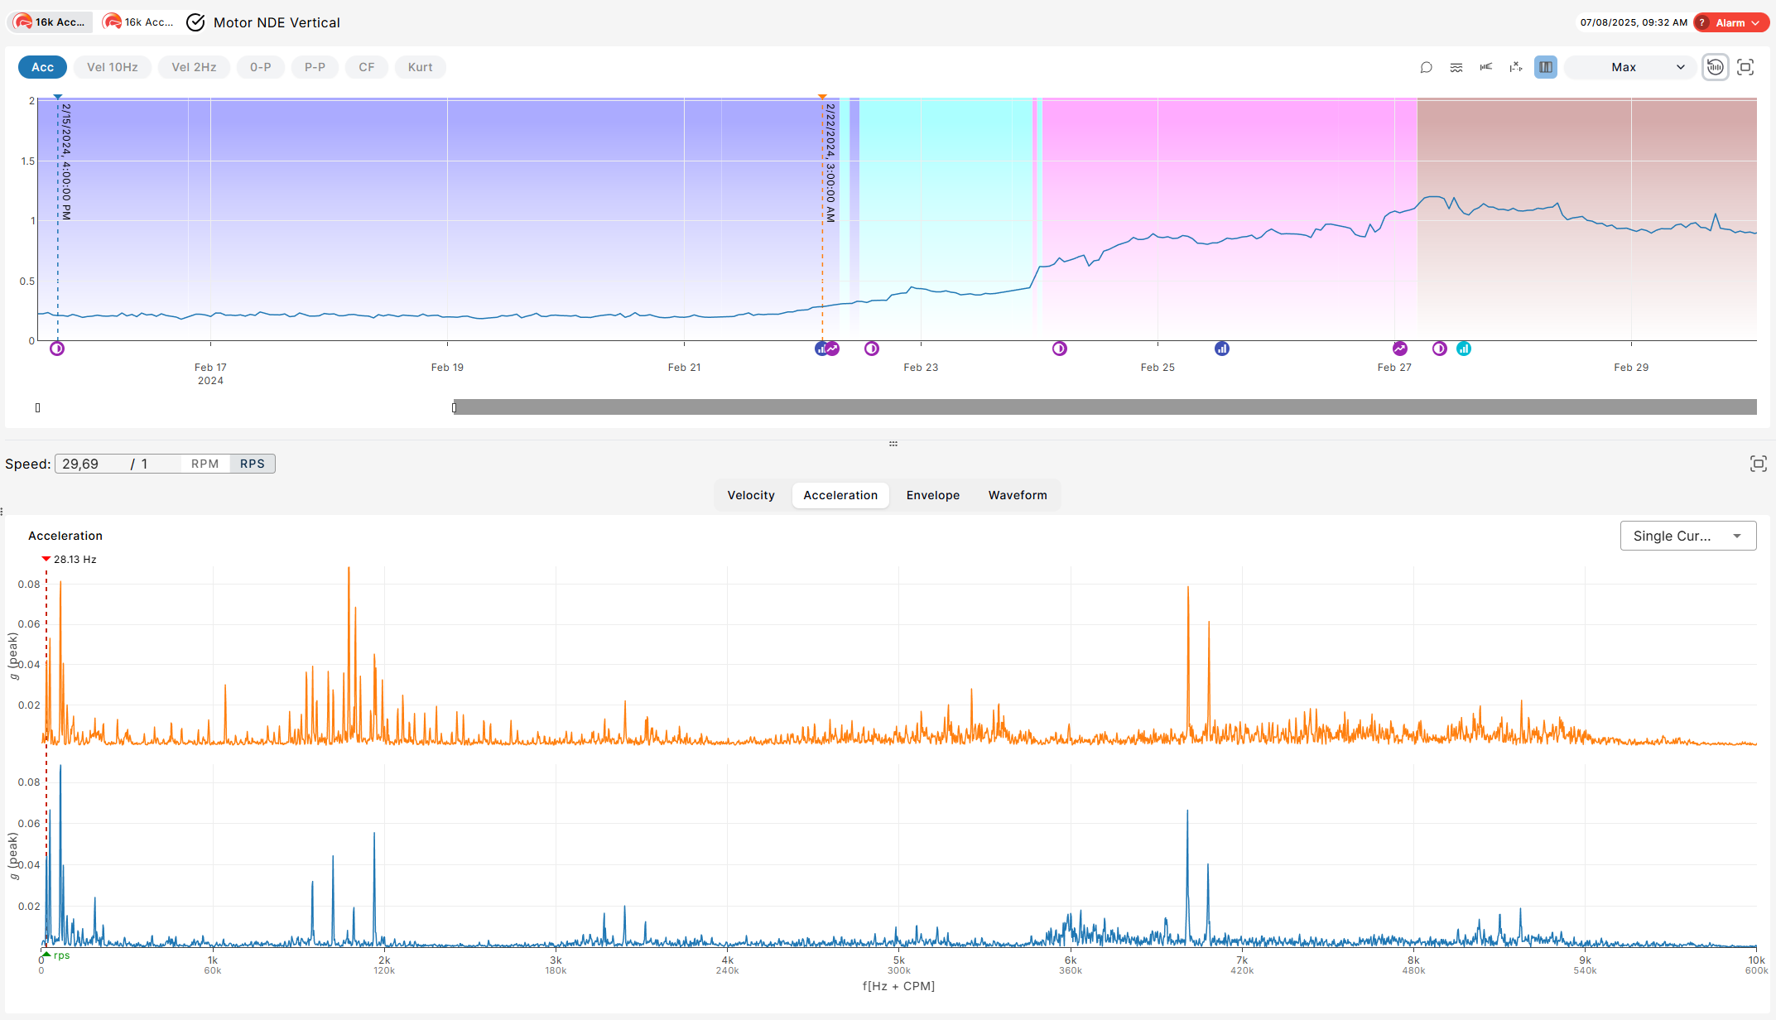Toggle the highlighted column bands icon
Image resolution: width=1776 pixels, height=1020 pixels.
pos(1545,67)
